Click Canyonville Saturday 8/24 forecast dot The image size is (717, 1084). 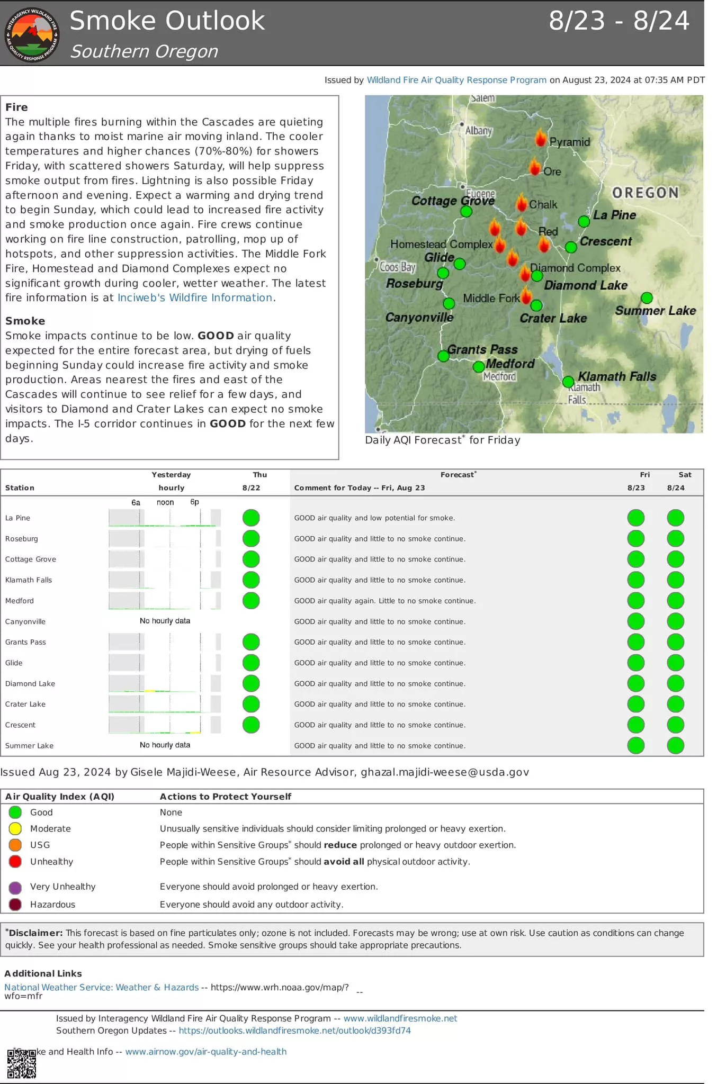(676, 621)
